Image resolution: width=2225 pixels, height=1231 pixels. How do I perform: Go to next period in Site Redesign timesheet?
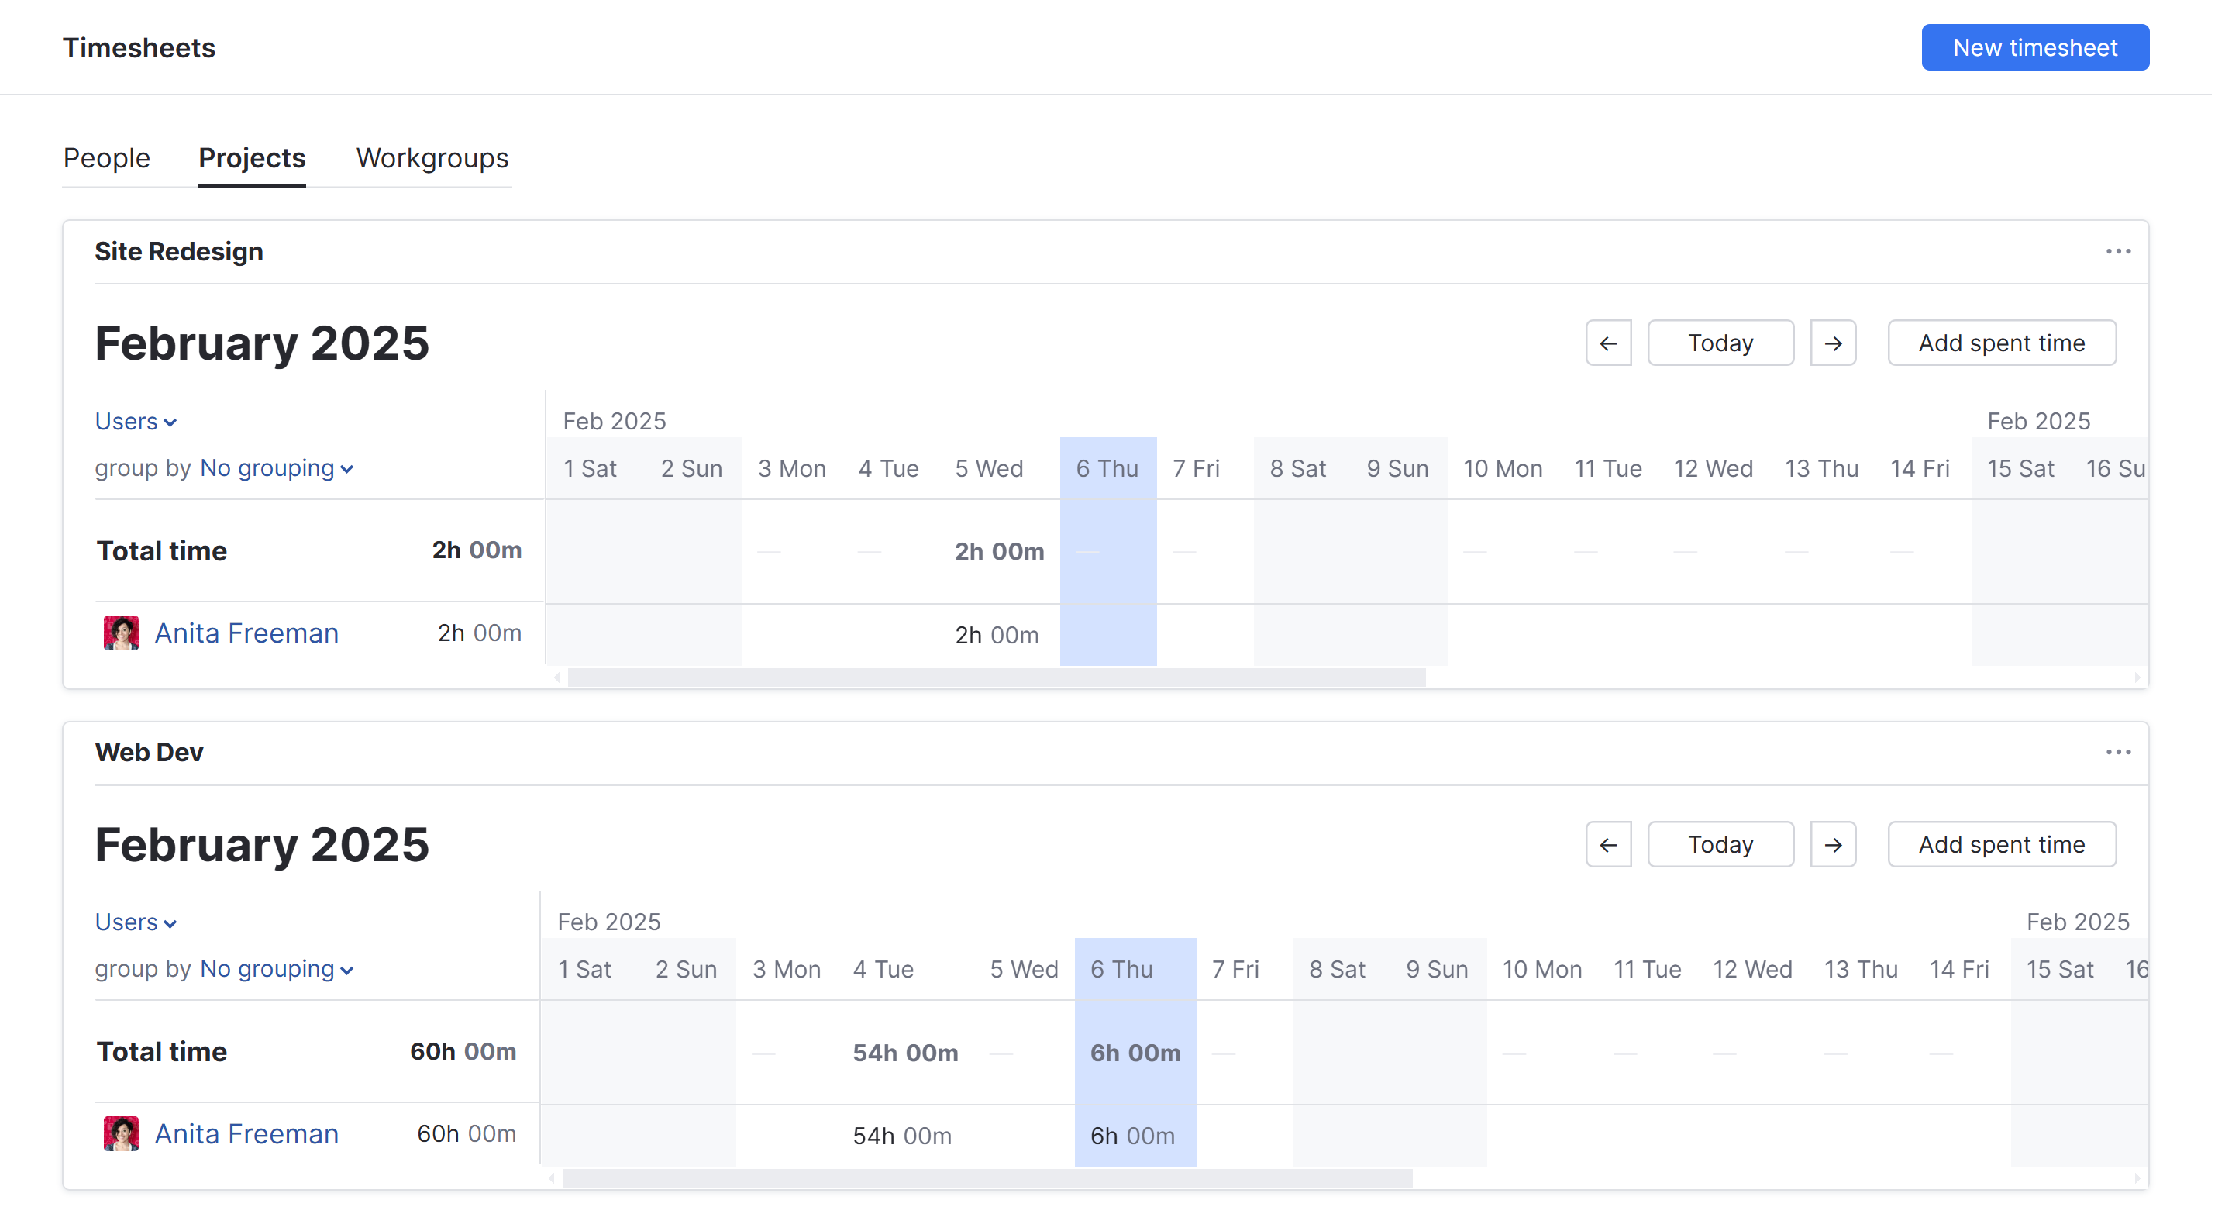tap(1834, 343)
